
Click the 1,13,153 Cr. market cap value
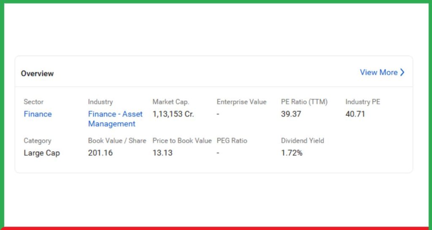click(173, 114)
